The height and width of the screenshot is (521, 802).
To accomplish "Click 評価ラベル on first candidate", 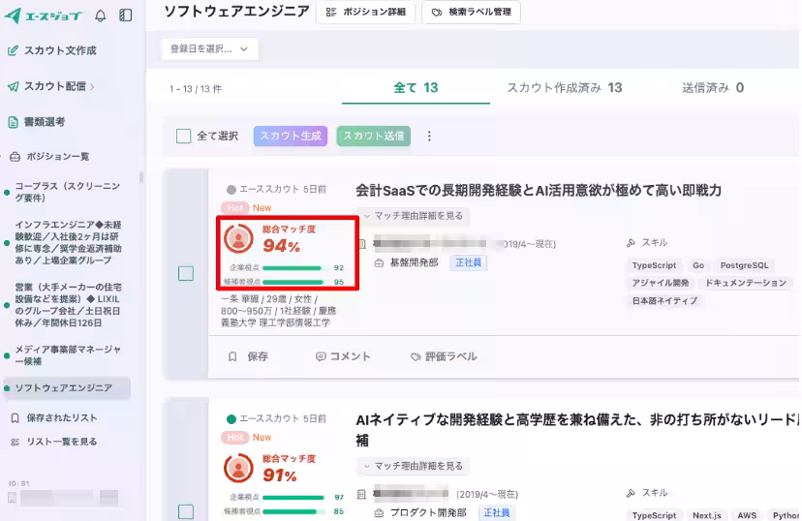I will [x=444, y=356].
